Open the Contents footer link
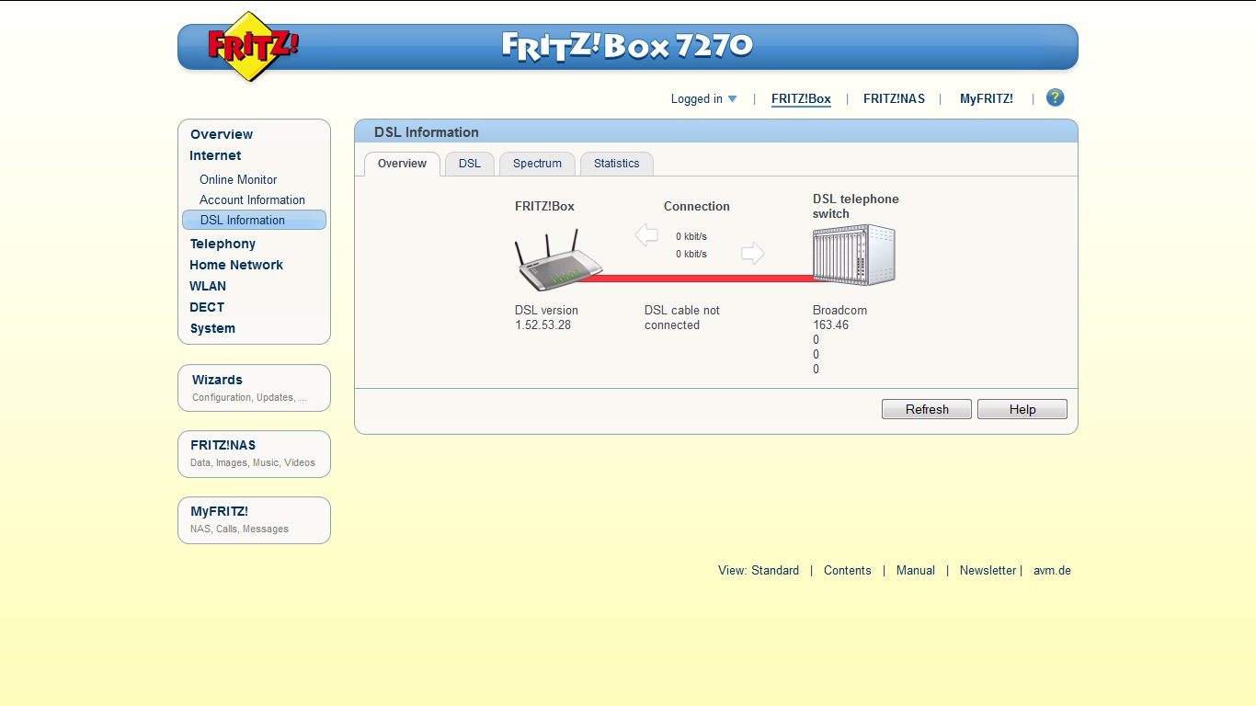The width and height of the screenshot is (1256, 706). coord(847,571)
